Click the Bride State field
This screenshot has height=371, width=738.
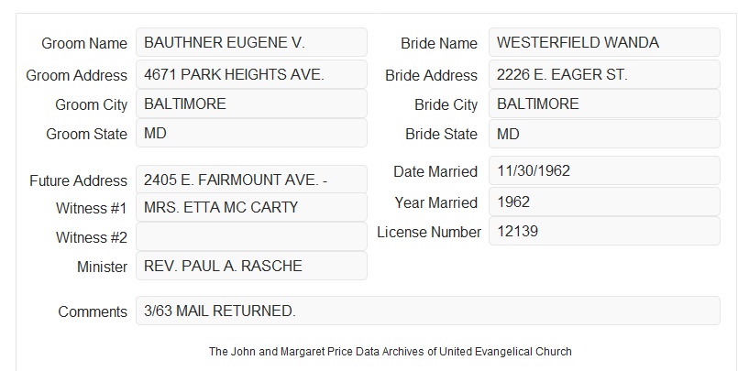(604, 134)
